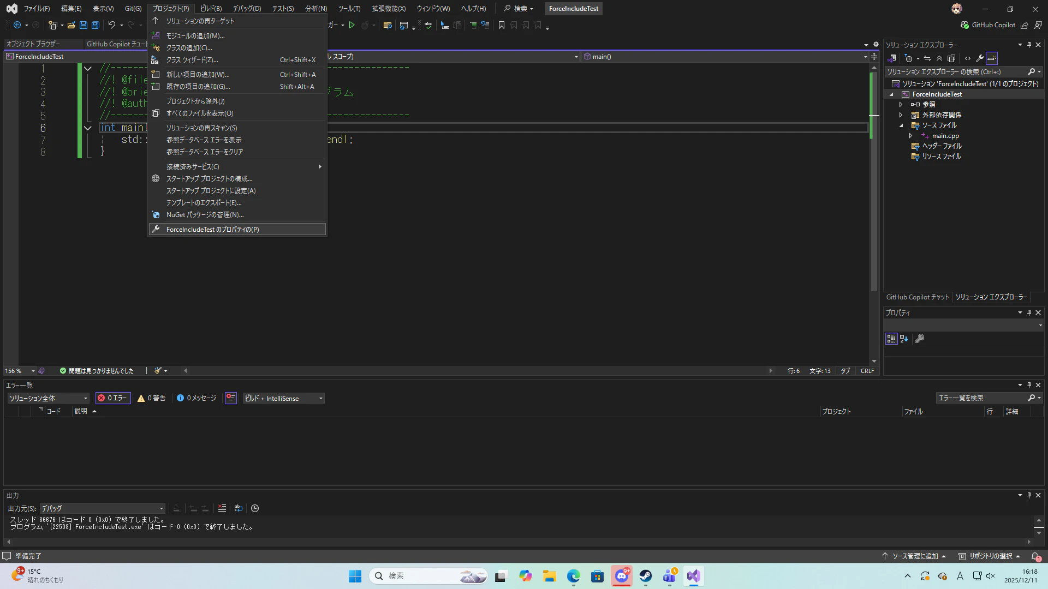Click the Undo toolbar icon

click(x=111, y=25)
